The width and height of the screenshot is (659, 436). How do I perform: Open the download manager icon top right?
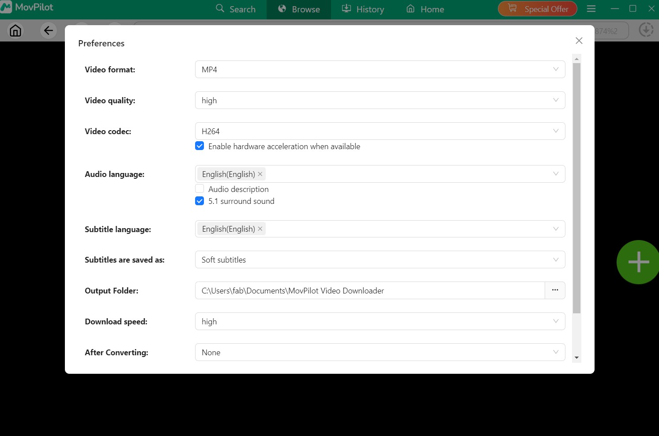point(646,30)
